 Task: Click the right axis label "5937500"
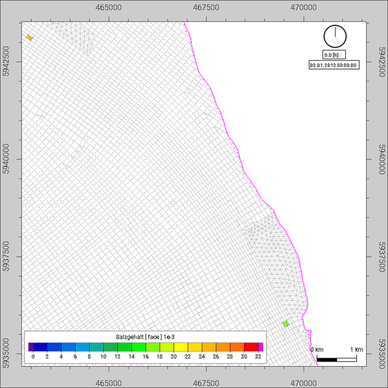[x=382, y=257]
